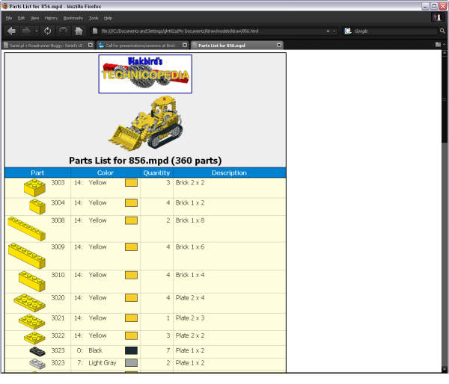449x384 pixels.
Task: Click the Color column header
Action: point(106,173)
